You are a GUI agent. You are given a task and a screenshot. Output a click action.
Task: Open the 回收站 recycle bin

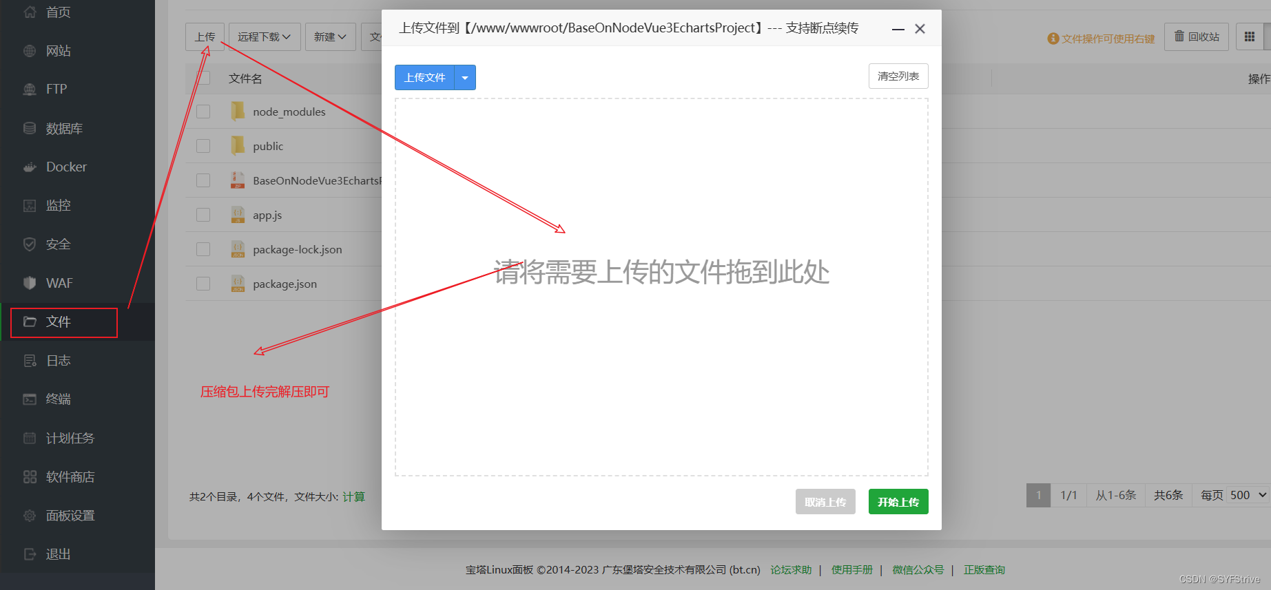tap(1197, 36)
